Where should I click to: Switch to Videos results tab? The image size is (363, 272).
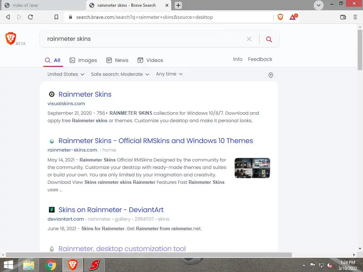pyautogui.click(x=150, y=60)
